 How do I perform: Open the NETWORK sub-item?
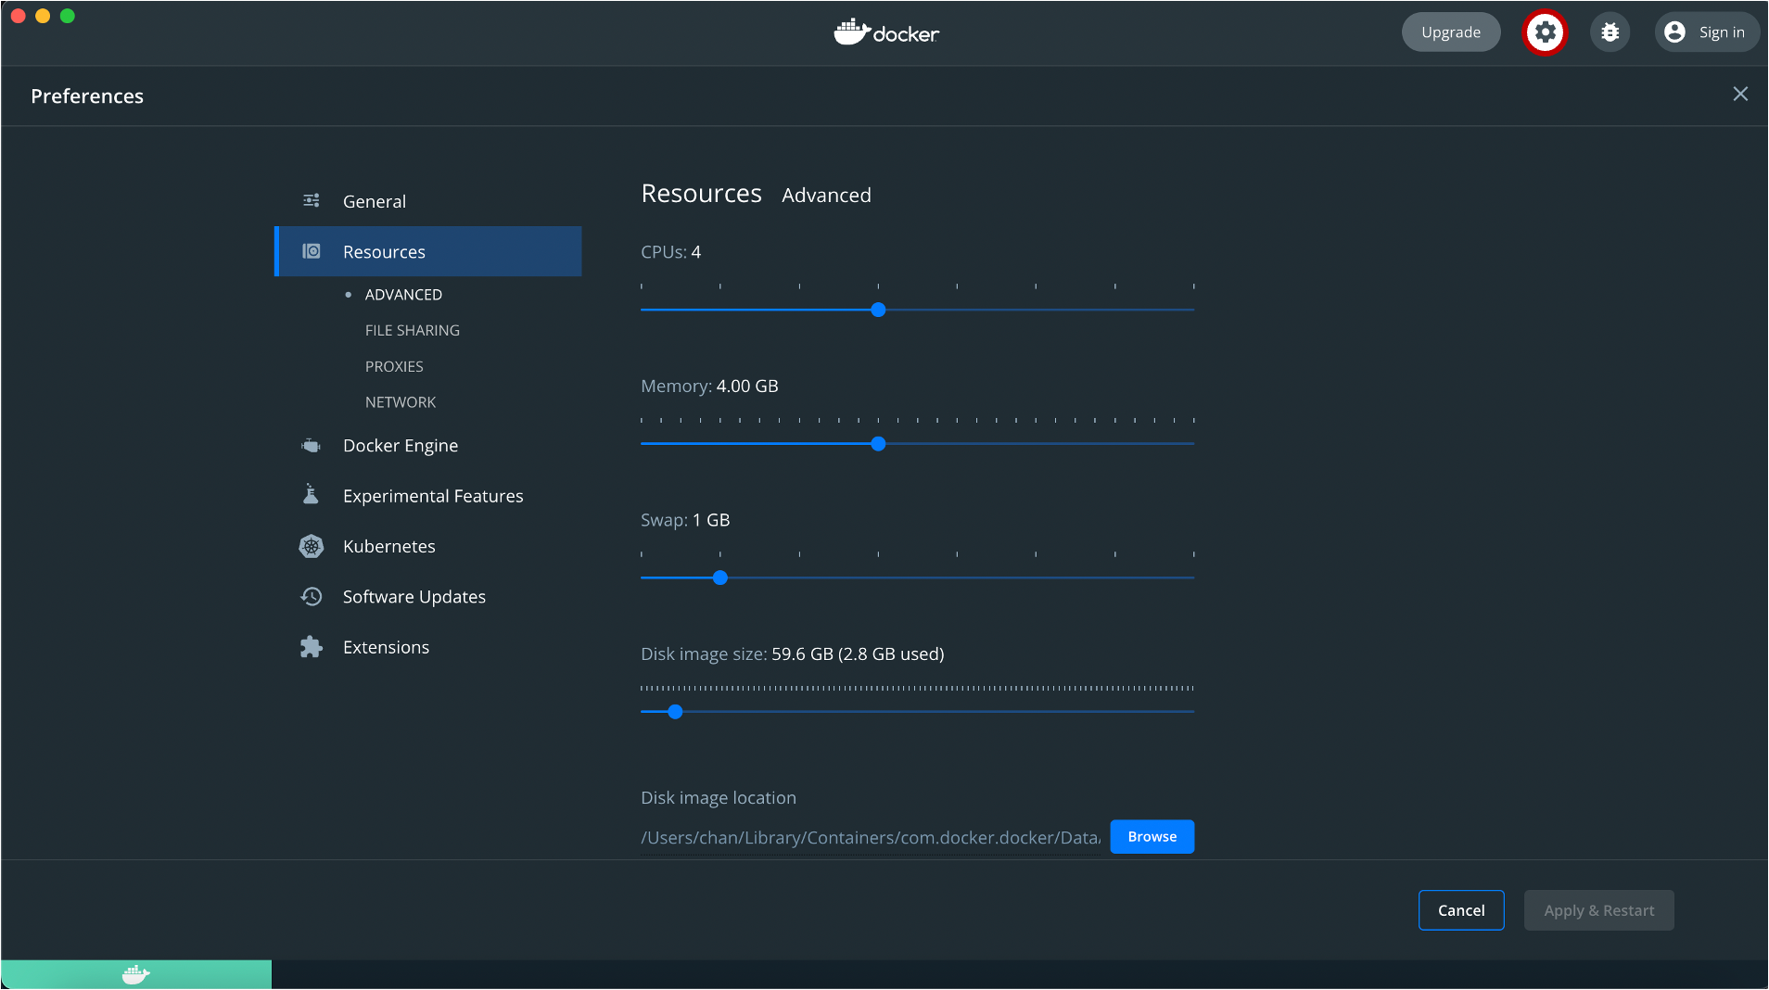click(401, 402)
